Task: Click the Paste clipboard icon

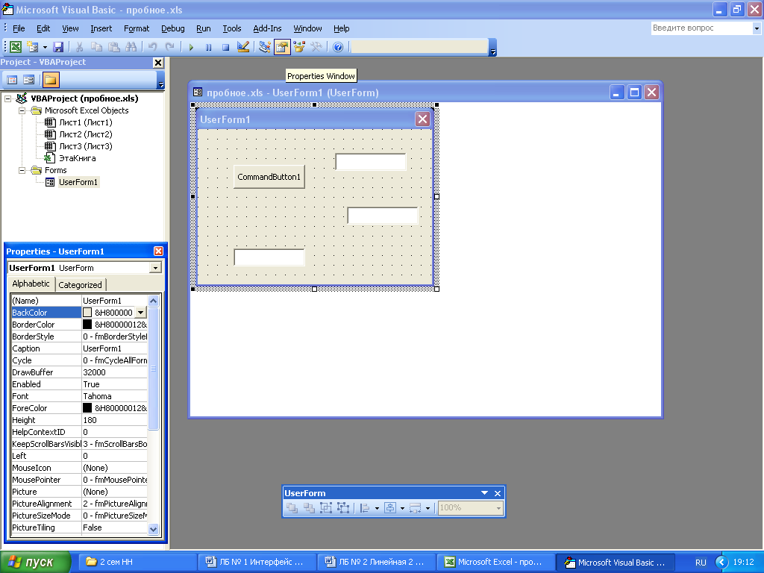Action: pos(113,47)
